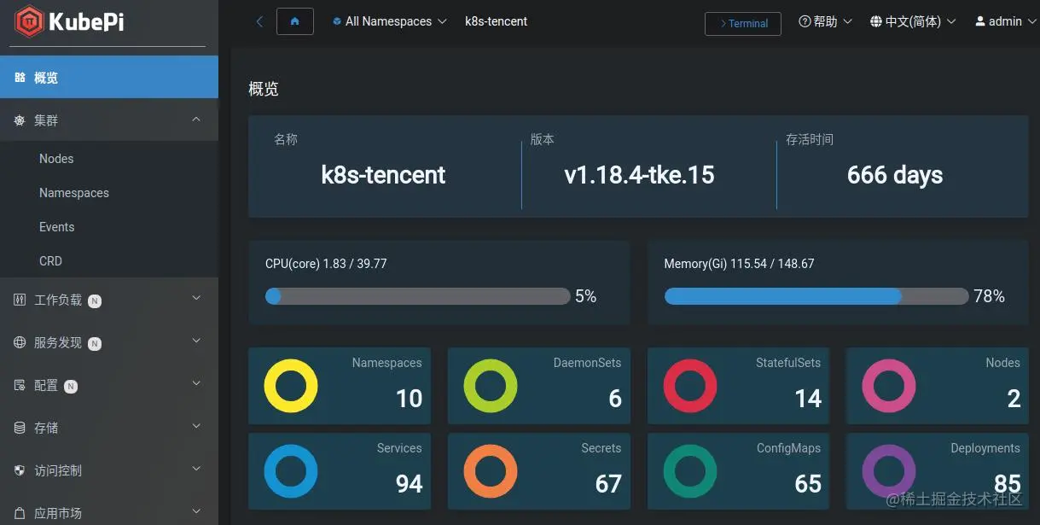Screen dimensions: 1040x525
Task: Expand the 工作负载 workloads menu
Action: pyautogui.click(x=109, y=300)
